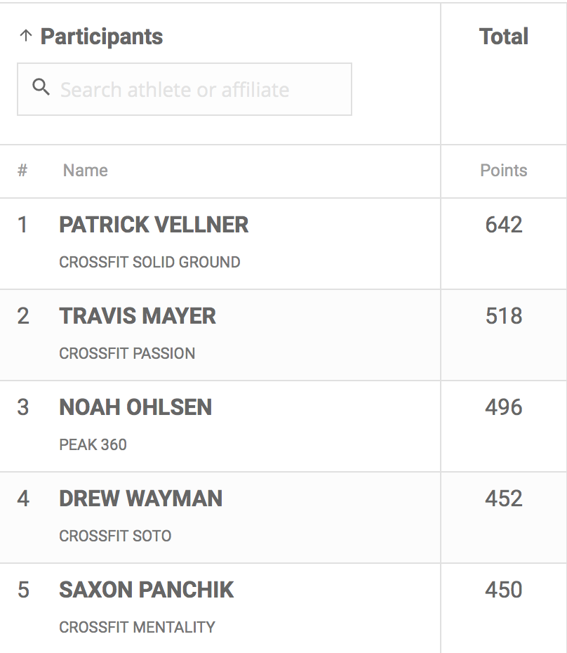Click the CrossFit Solid Ground affiliate

coord(149,263)
